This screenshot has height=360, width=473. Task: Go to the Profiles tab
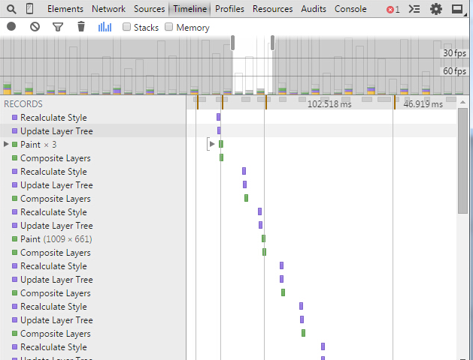click(x=229, y=9)
